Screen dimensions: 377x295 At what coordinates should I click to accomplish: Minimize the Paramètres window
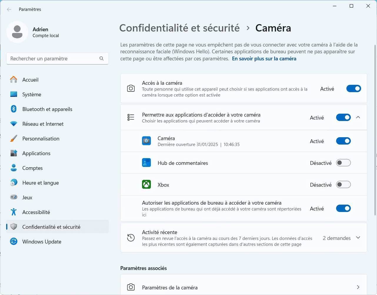point(335,6)
